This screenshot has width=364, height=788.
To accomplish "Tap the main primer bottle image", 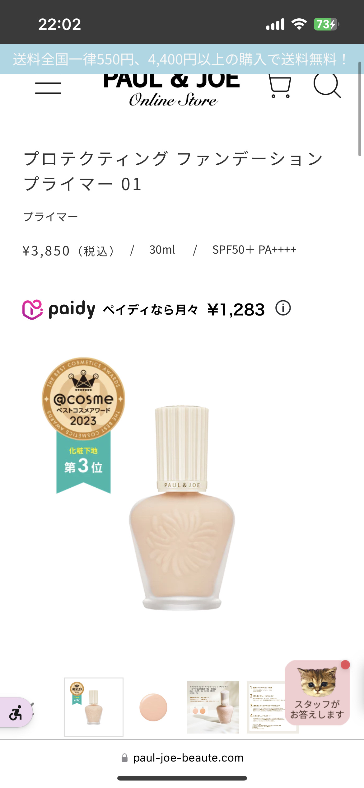I will click(x=182, y=508).
